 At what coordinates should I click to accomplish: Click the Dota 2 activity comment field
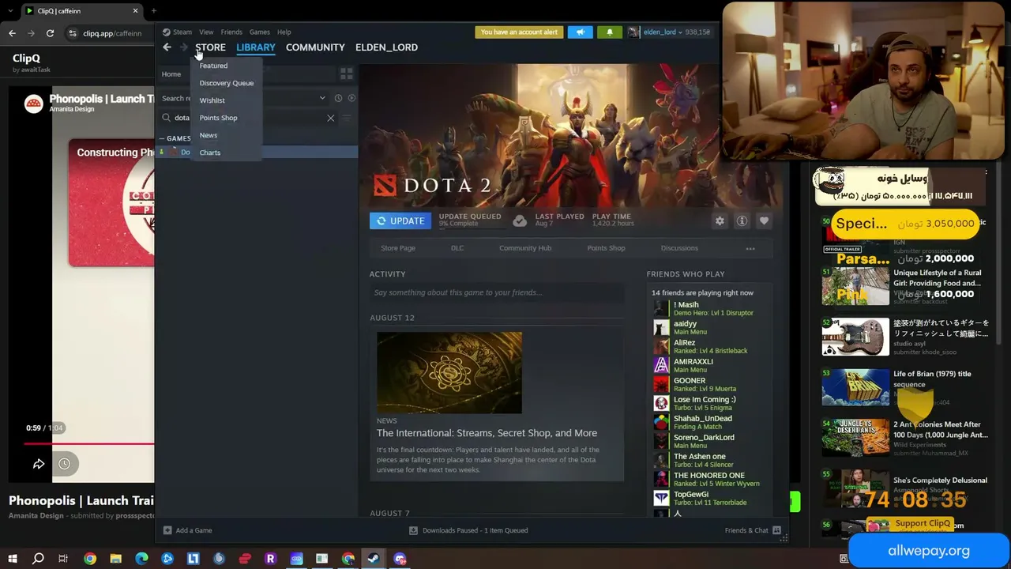(x=496, y=292)
